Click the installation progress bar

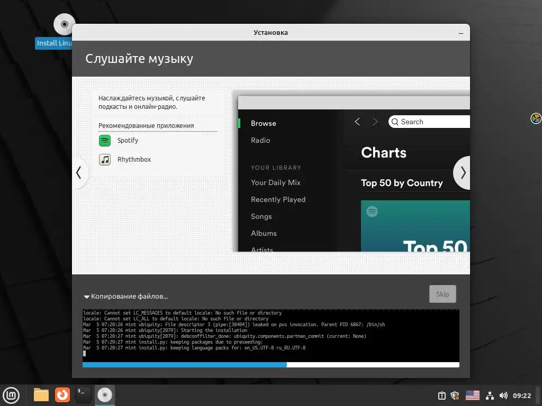pyautogui.click(x=271, y=365)
